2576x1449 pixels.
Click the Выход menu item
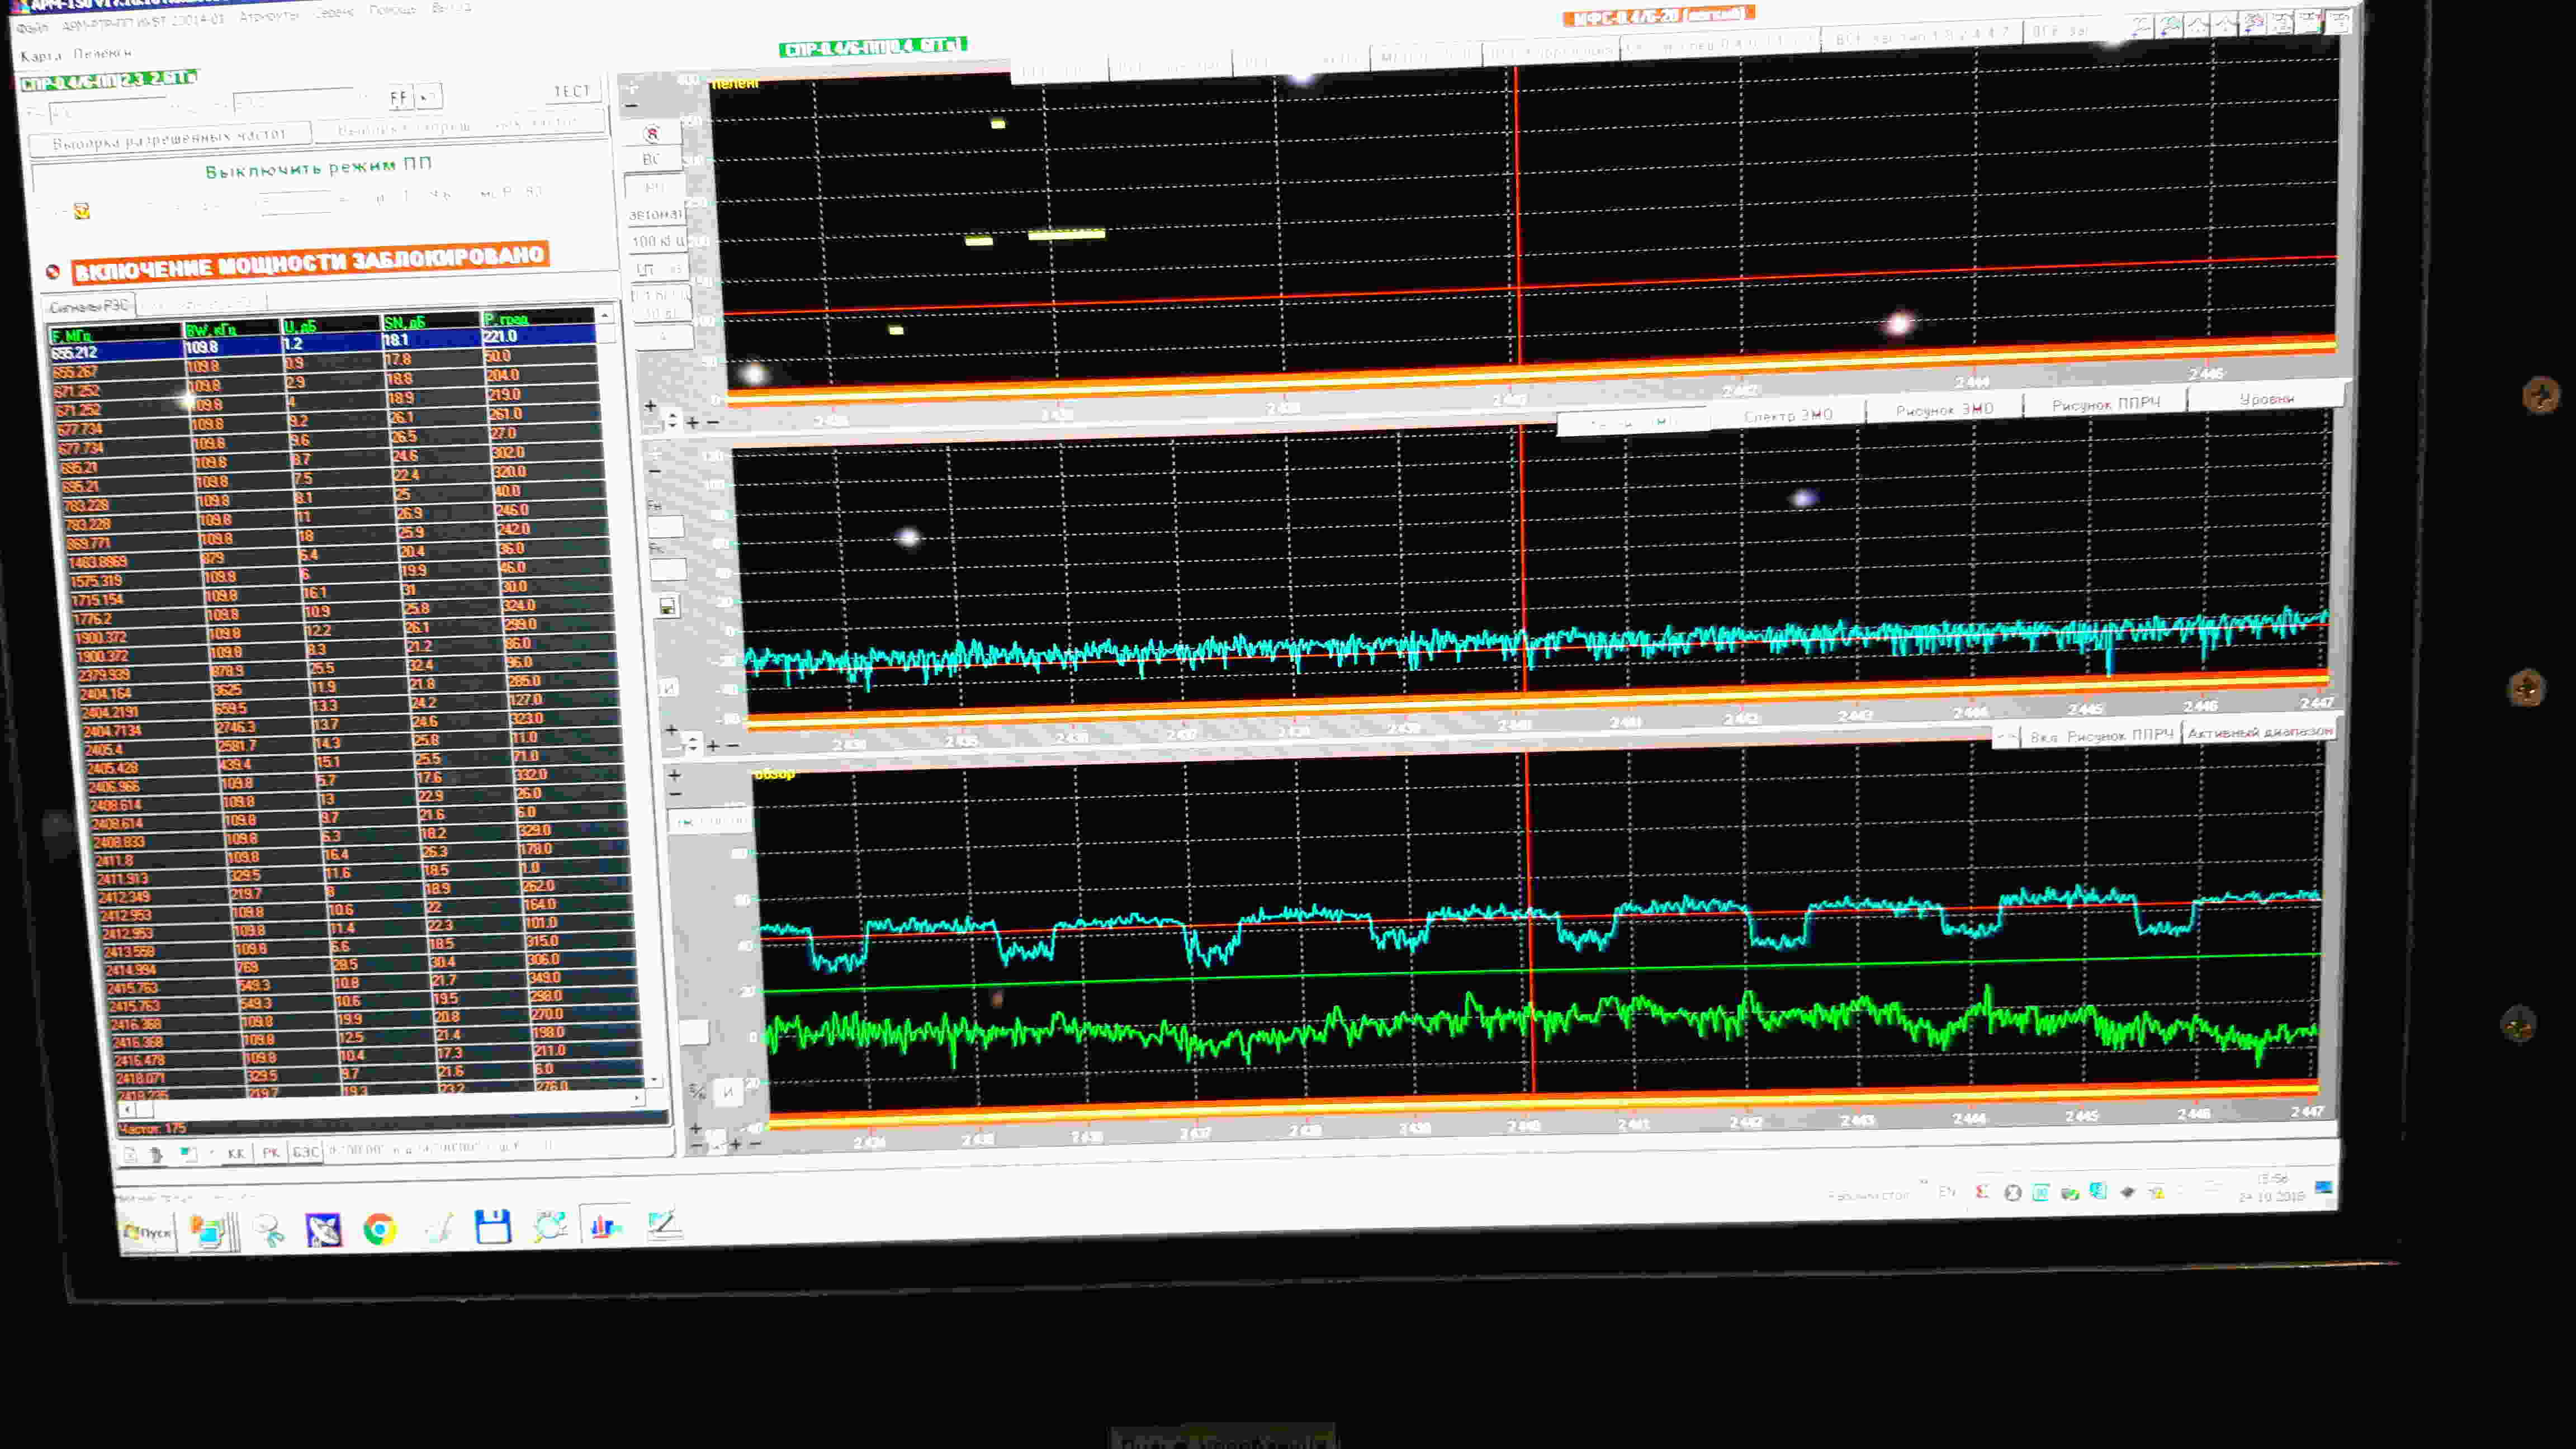pos(451,8)
